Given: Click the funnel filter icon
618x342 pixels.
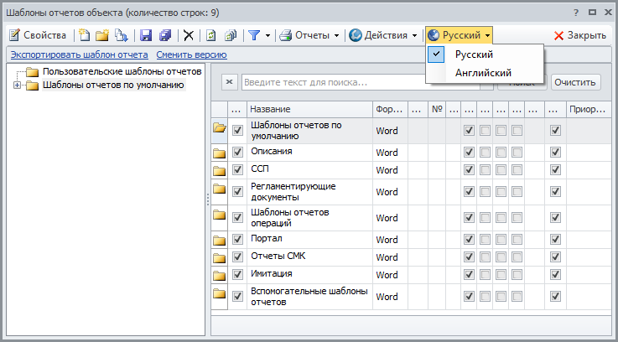Looking at the screenshot, I should (x=254, y=35).
